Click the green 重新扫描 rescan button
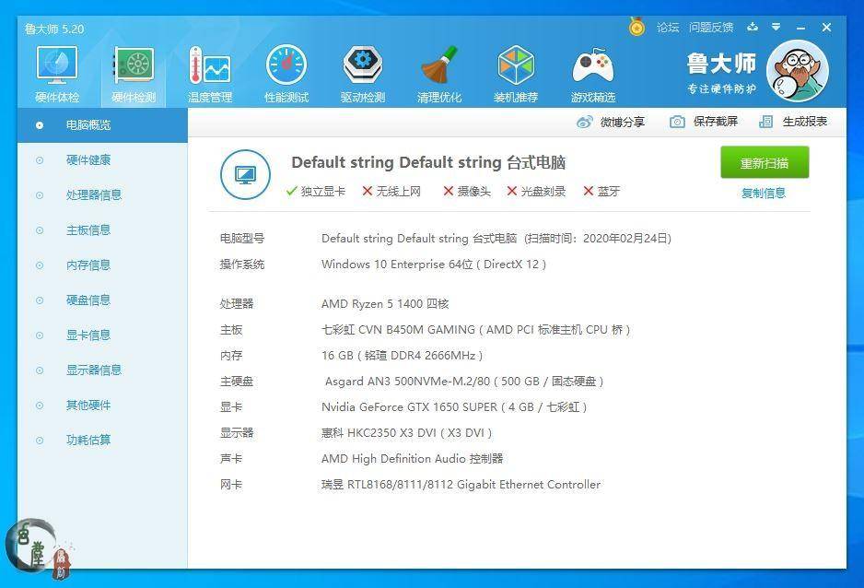The width and height of the screenshot is (864, 588). coord(765,162)
